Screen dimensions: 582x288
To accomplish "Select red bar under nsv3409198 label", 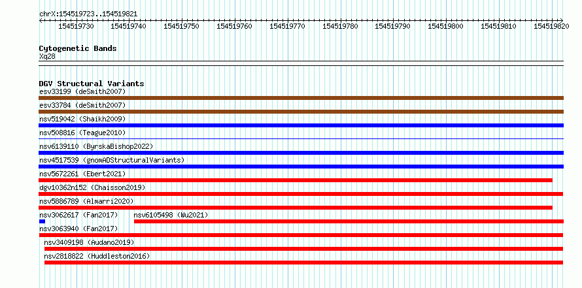I will coord(303,249).
